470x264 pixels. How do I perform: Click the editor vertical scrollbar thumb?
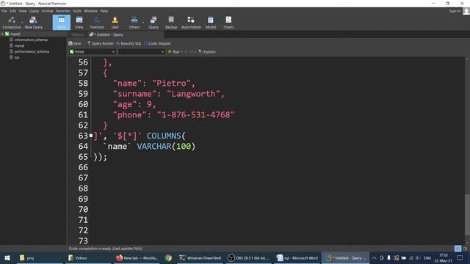point(467,214)
